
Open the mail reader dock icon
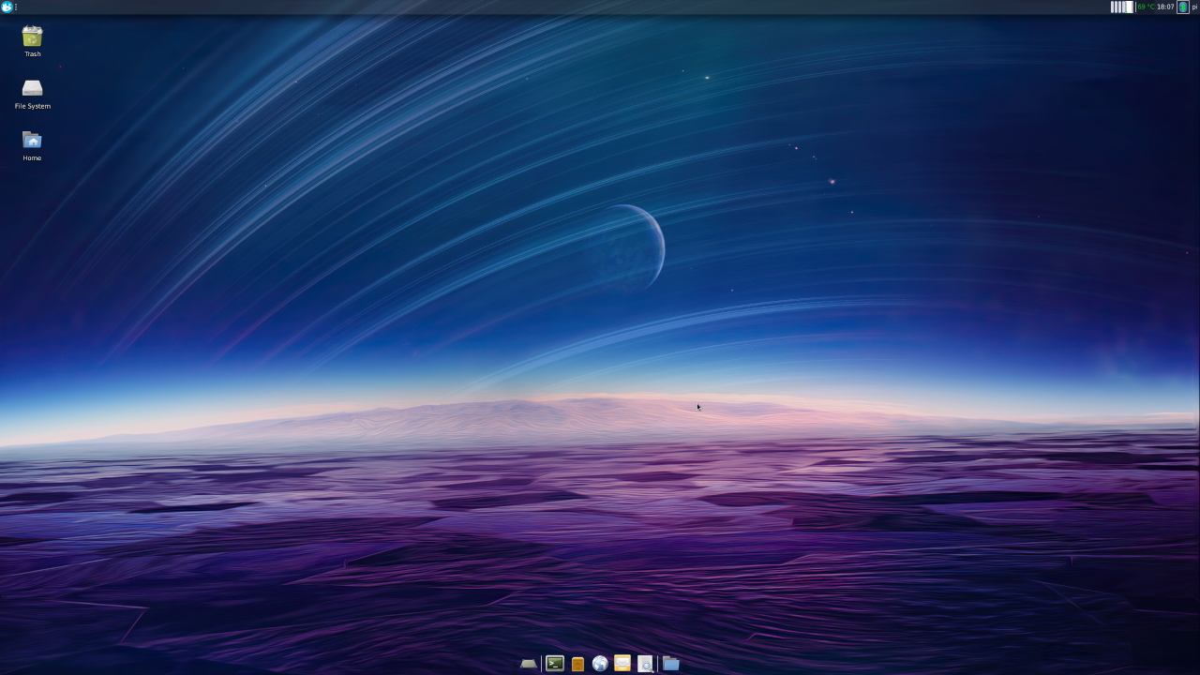(622, 664)
